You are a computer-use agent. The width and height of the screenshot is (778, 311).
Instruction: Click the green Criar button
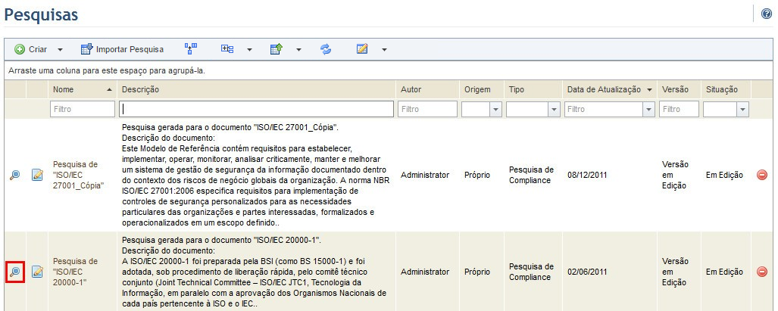[x=31, y=49]
